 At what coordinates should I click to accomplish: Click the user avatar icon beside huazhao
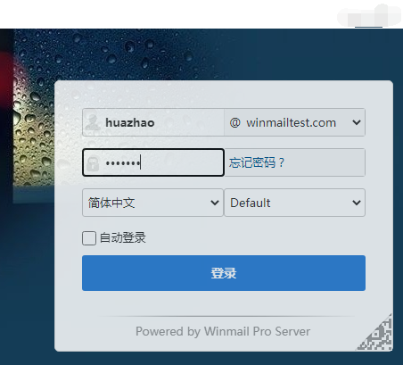93,122
